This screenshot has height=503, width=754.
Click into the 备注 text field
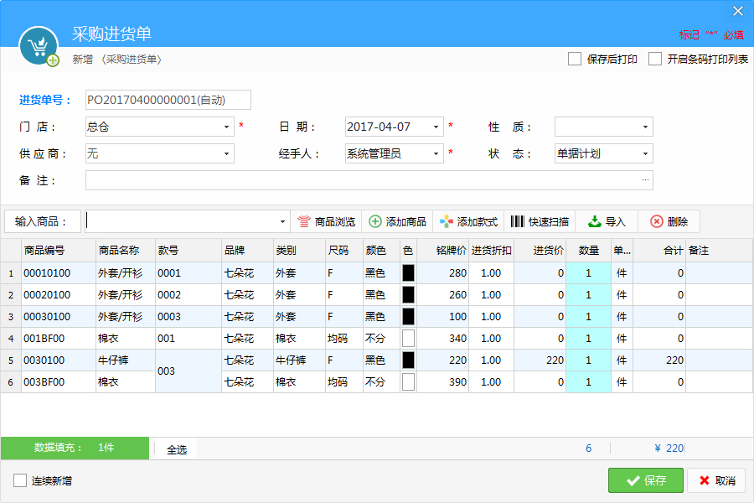[369, 180]
